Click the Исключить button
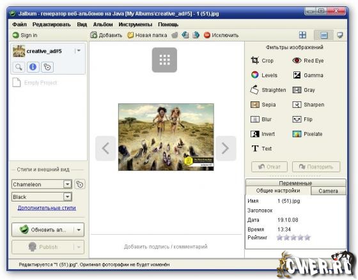This screenshot has height=280, width=358. point(221,35)
